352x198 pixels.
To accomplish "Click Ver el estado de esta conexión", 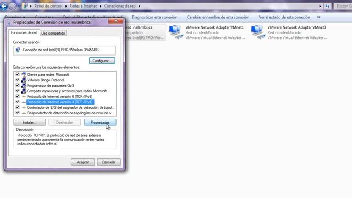I will coord(284,17).
